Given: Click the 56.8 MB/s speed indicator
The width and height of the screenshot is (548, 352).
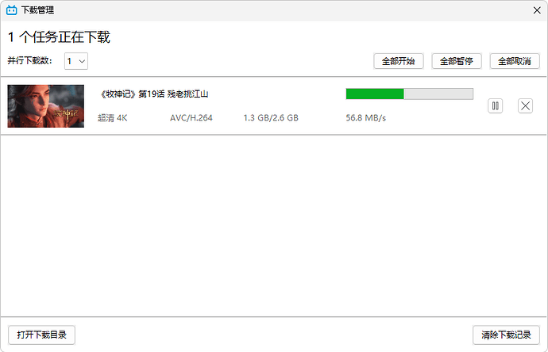Looking at the screenshot, I should 365,118.
